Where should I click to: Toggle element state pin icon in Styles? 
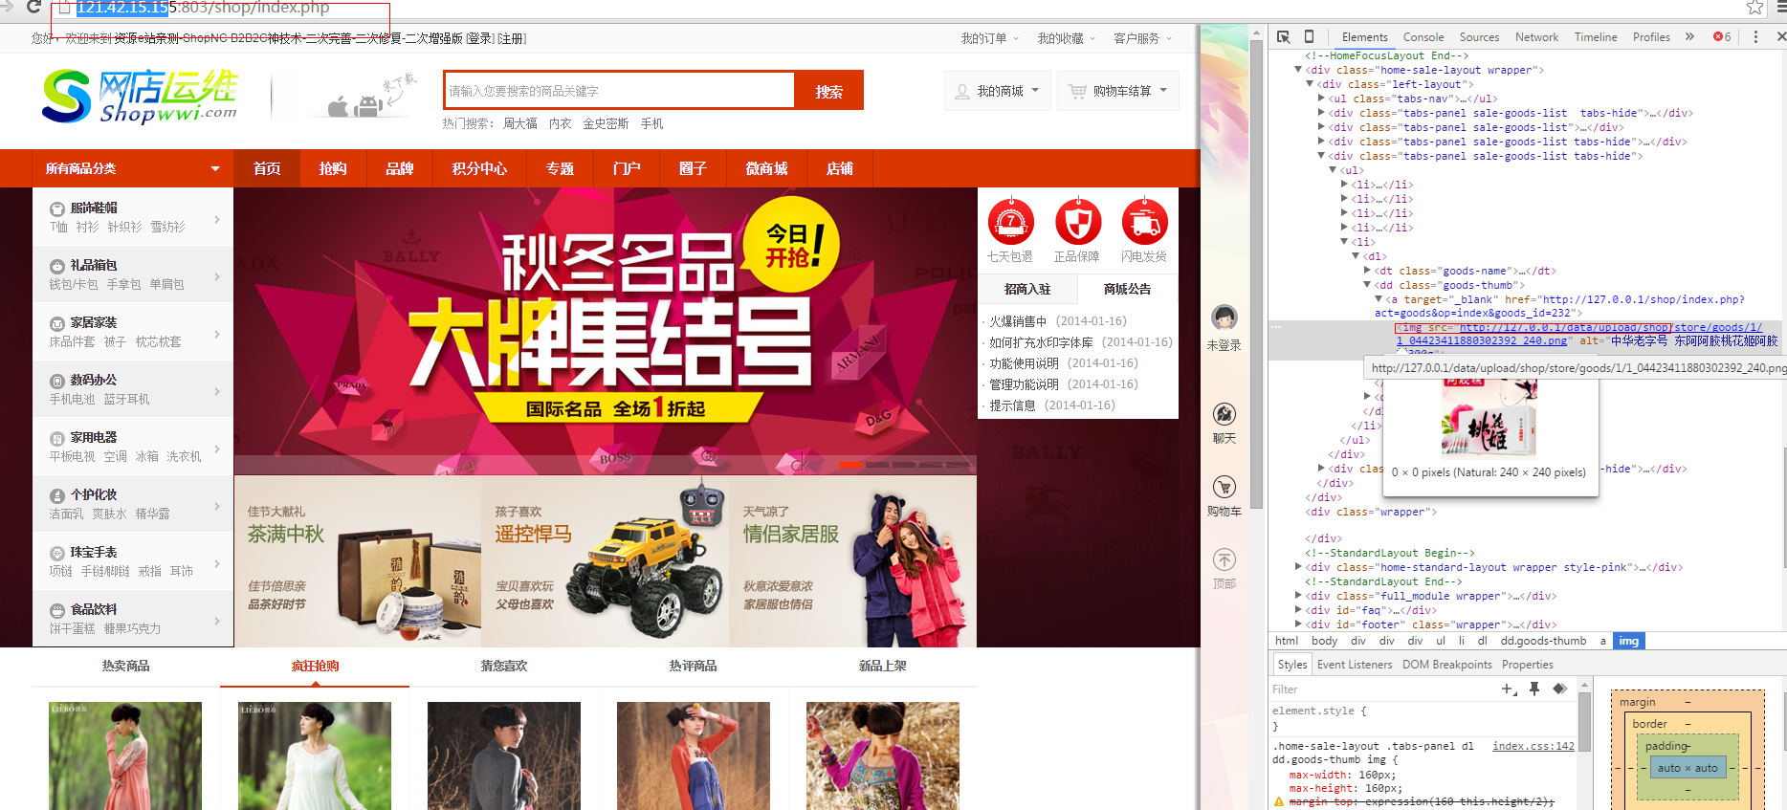coord(1534,689)
